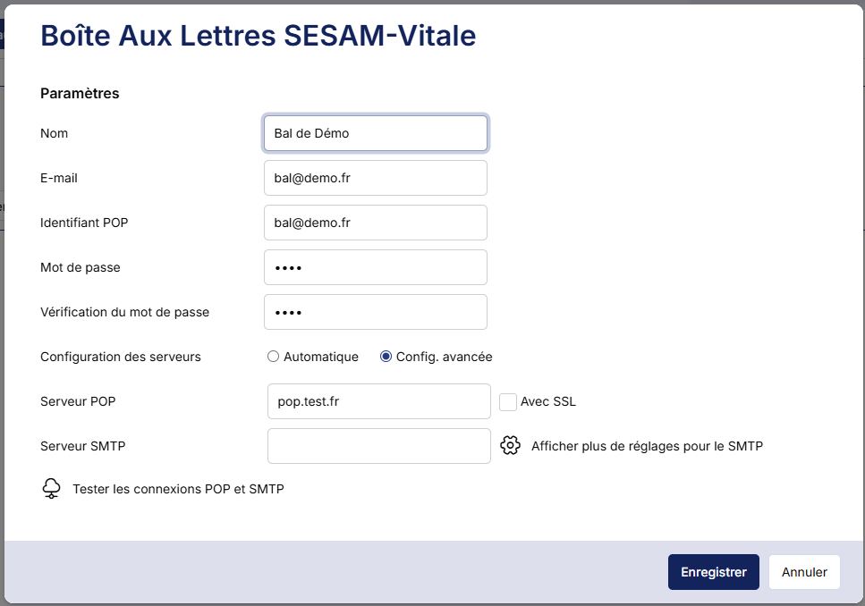
Task: Click the Boîte Aux Lettres SESAM-Vitale title
Action: 259,35
